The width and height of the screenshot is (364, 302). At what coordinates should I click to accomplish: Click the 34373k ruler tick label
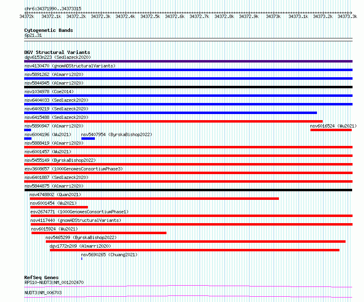tap(273, 16)
